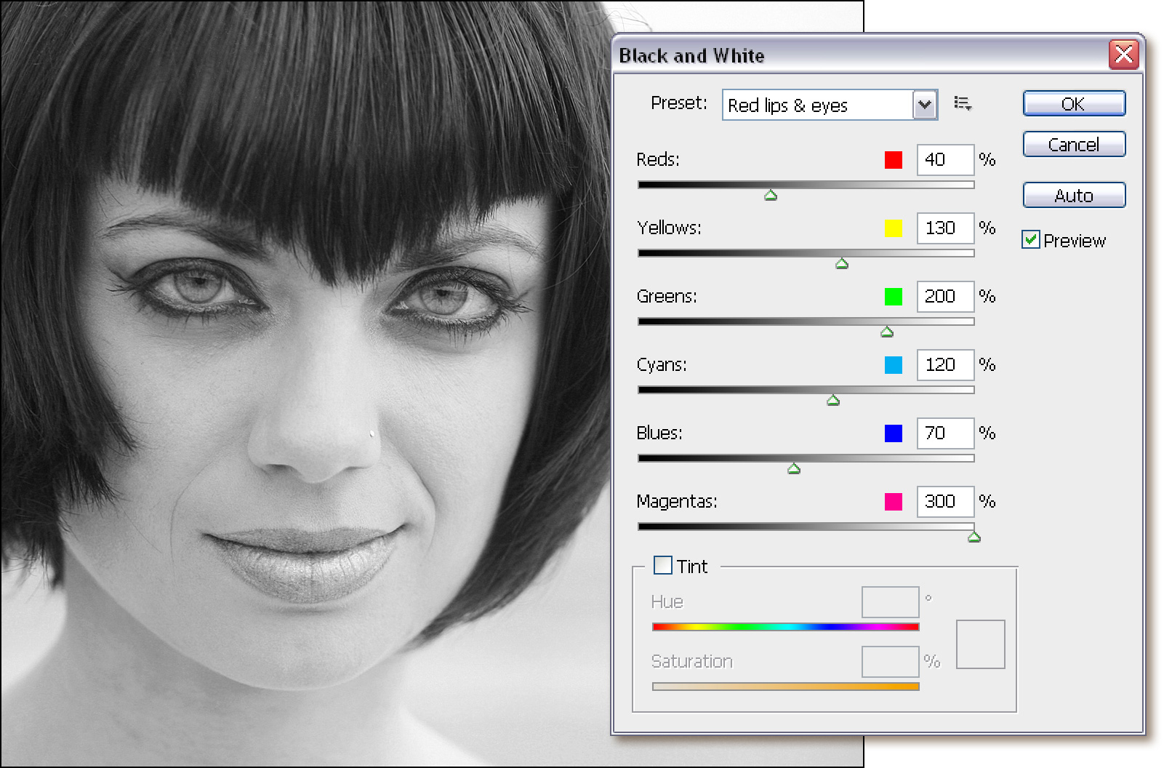Open the preset options menu icon

click(963, 104)
